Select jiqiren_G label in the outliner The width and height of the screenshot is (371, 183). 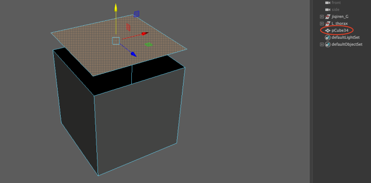340,16
